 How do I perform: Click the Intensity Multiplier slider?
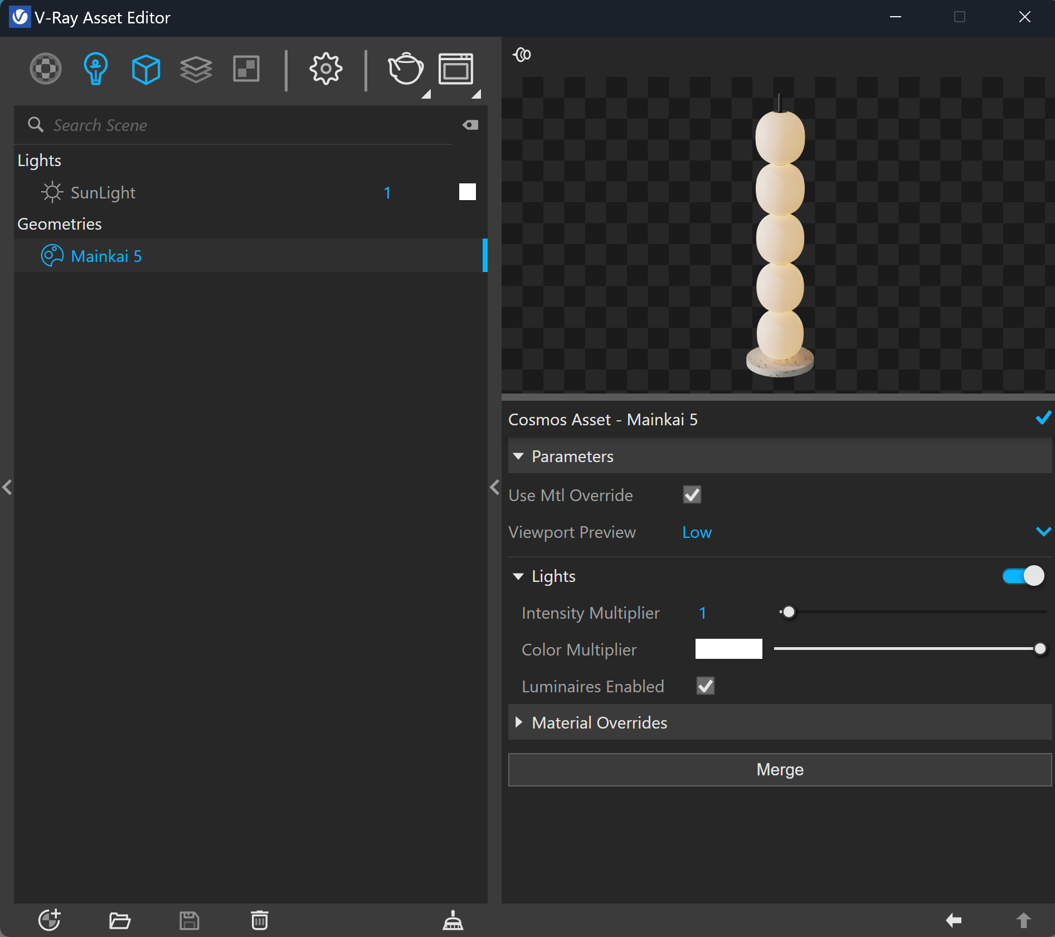[913, 612]
